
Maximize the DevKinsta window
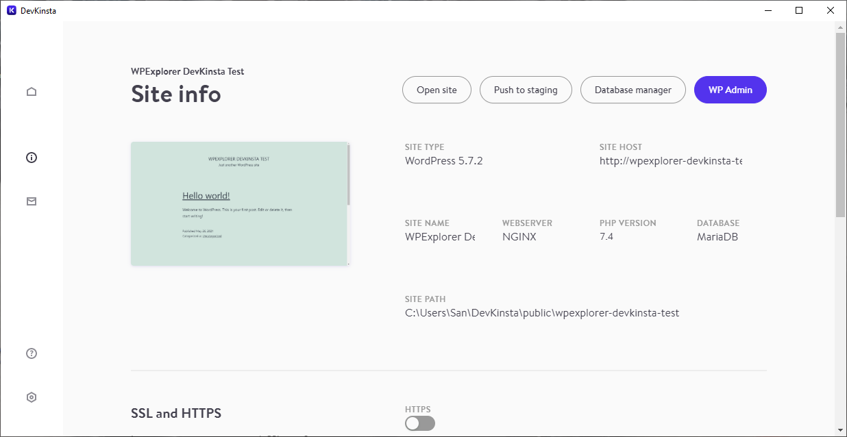point(799,10)
